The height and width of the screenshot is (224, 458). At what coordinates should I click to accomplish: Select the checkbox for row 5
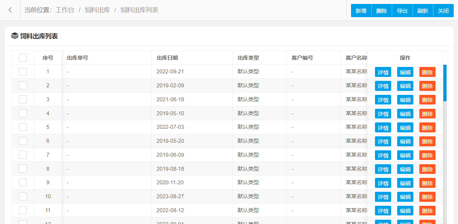tap(23, 127)
